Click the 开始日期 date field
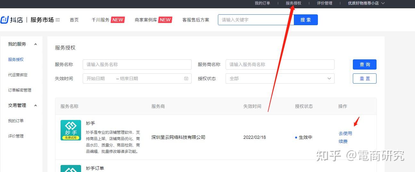This screenshot has height=172, width=415. click(96, 79)
